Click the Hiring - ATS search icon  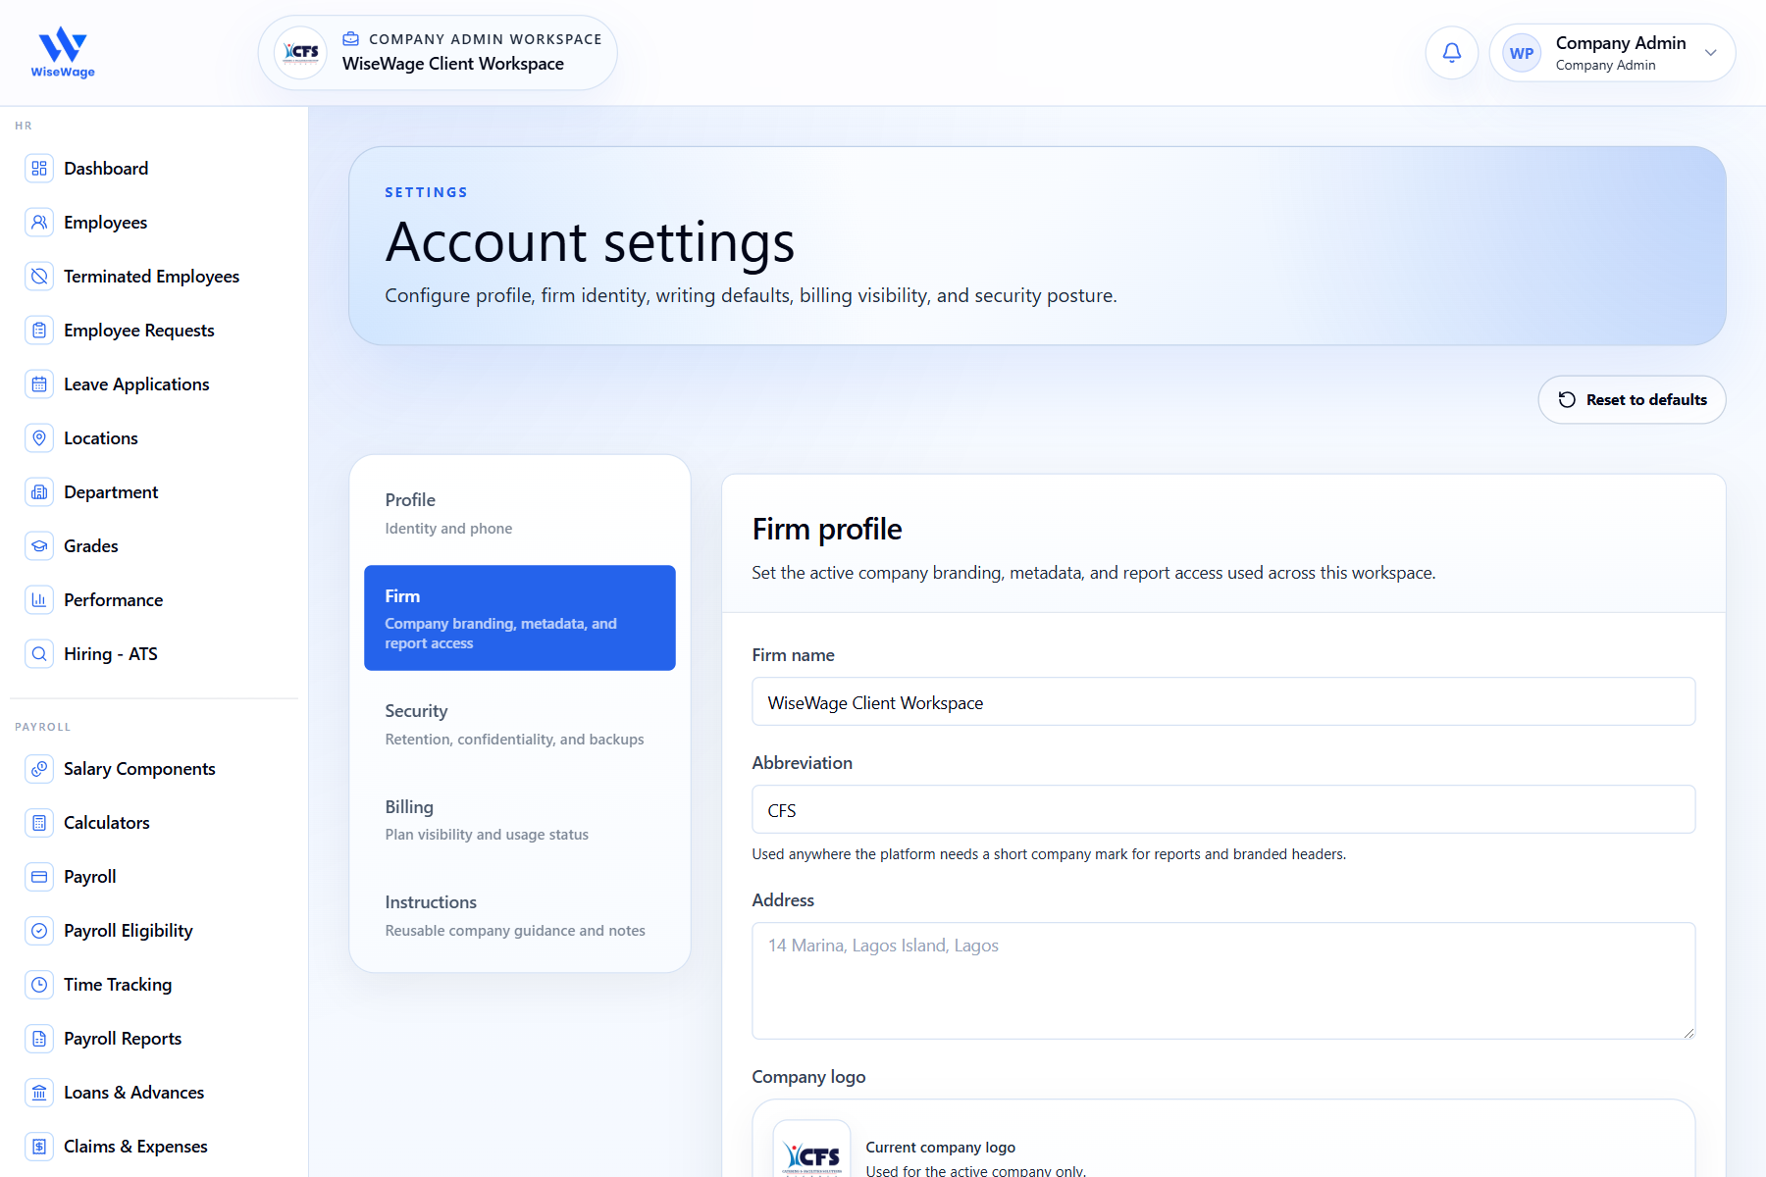pos(39,654)
